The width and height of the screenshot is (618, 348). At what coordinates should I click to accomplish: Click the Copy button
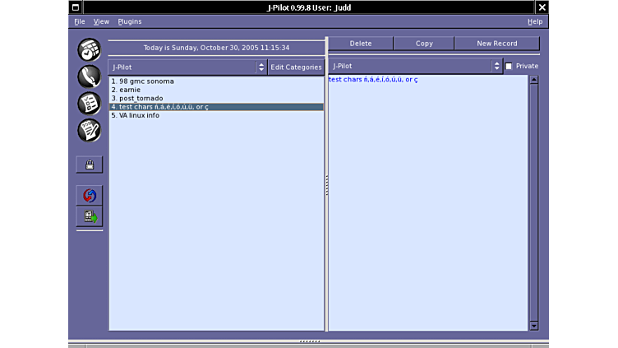point(424,44)
